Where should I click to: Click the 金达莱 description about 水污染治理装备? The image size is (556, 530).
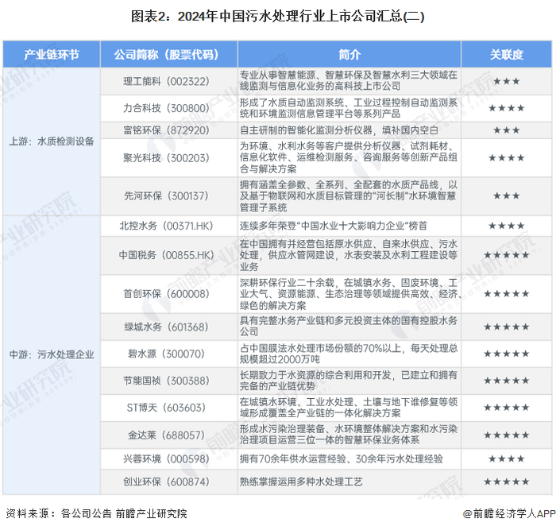[x=349, y=435]
